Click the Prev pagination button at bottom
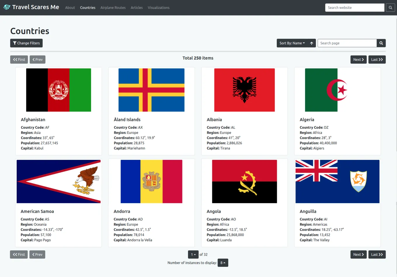This screenshot has width=397, height=277. (37, 254)
